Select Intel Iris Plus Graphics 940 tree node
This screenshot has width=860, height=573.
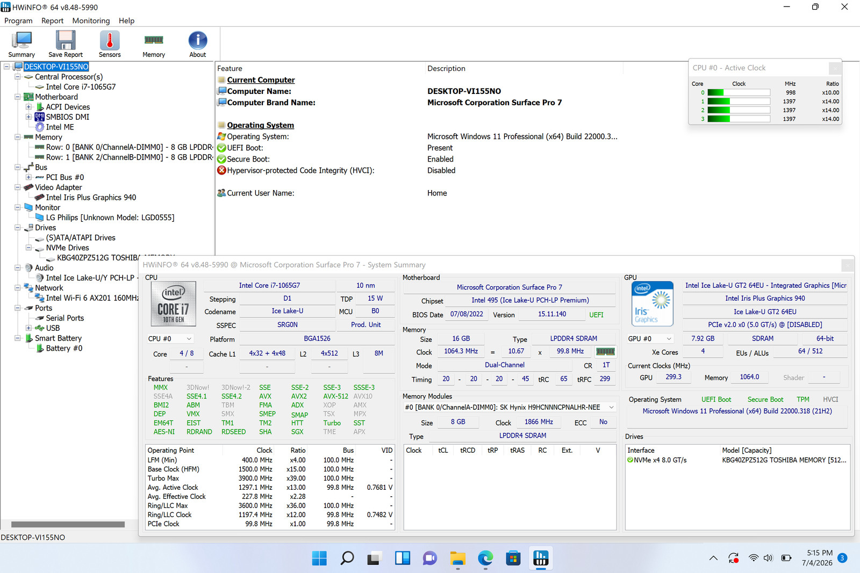pos(91,198)
